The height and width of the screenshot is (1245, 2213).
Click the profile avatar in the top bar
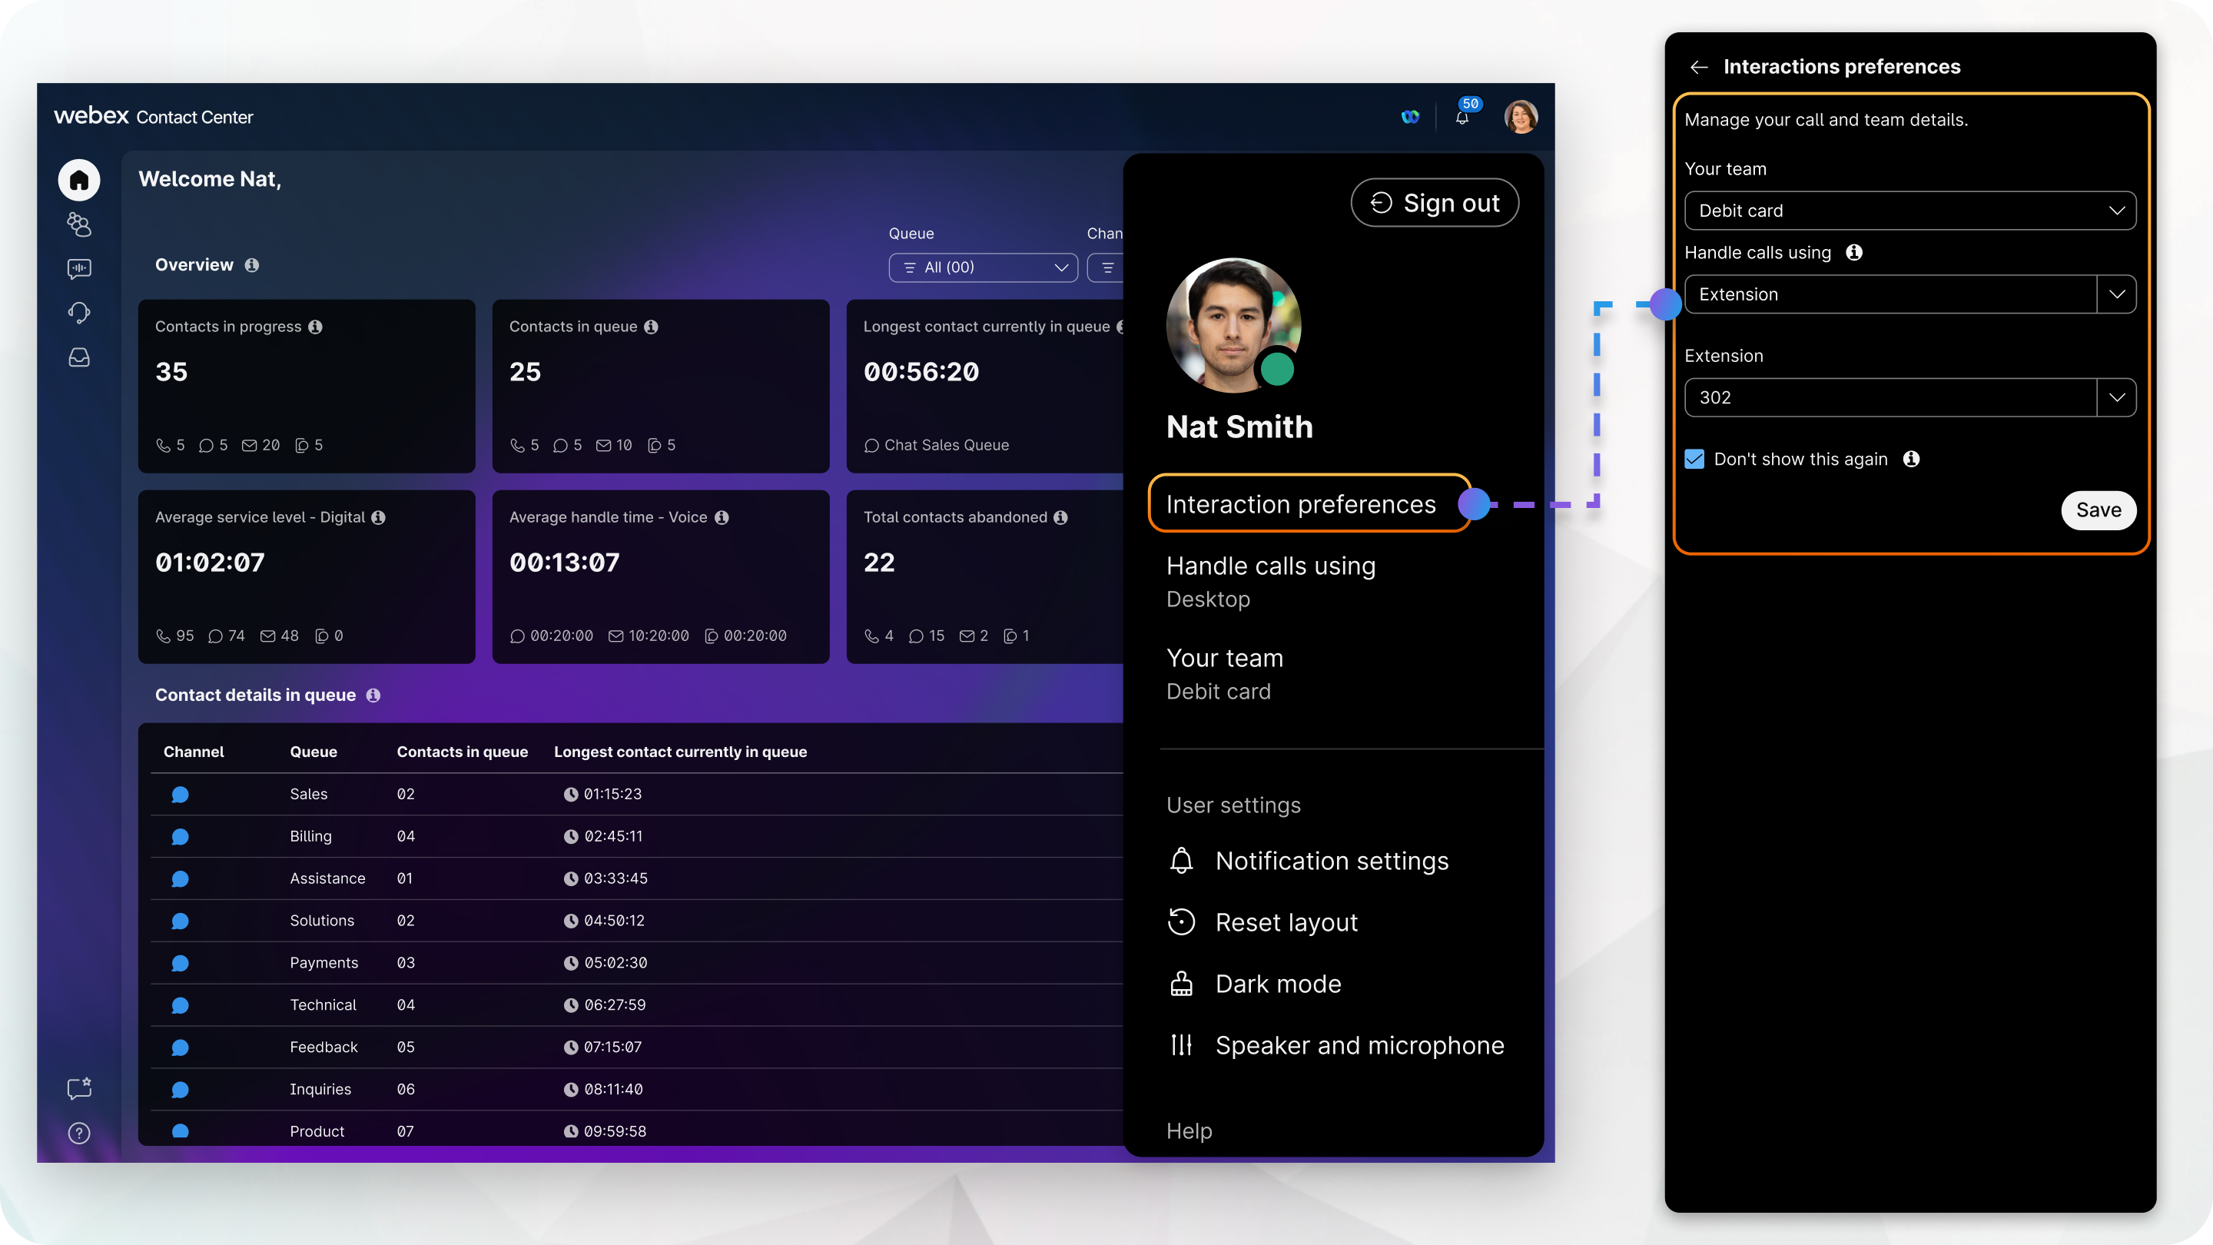[x=1521, y=117]
